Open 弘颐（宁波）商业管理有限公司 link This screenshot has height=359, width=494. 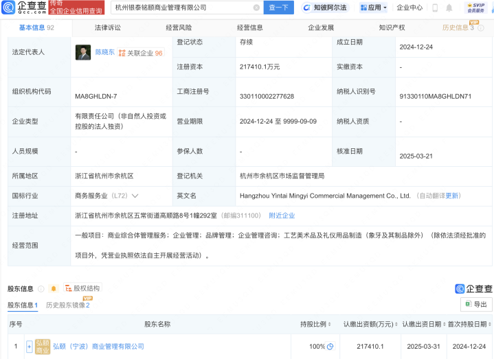tap(99, 347)
